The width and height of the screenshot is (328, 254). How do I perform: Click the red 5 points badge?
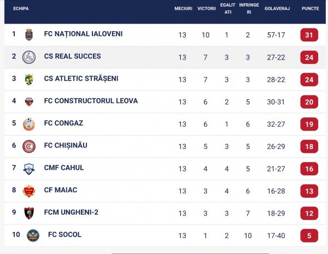309,236
